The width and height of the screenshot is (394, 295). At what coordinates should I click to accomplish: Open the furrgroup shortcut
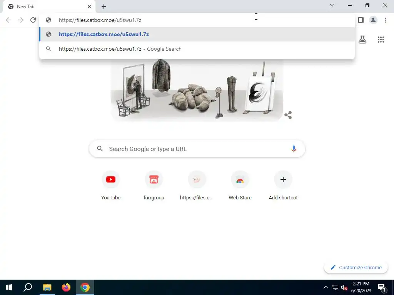pyautogui.click(x=154, y=185)
